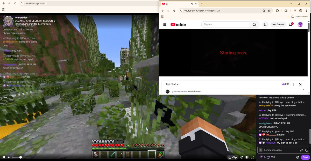
Task: Go back in the Twitch browser window
Action: click(3, 3)
